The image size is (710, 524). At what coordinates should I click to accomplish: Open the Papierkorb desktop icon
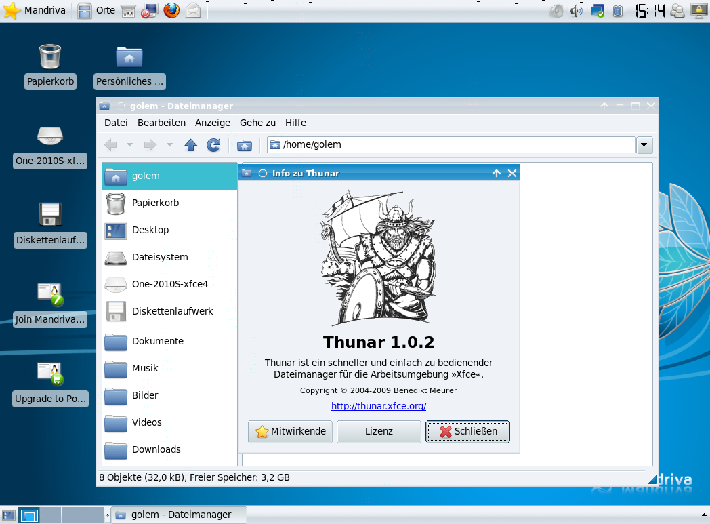[49, 58]
